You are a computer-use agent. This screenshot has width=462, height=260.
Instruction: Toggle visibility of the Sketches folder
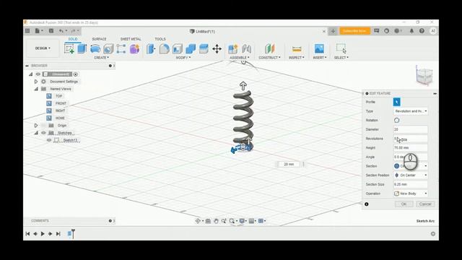click(x=43, y=133)
